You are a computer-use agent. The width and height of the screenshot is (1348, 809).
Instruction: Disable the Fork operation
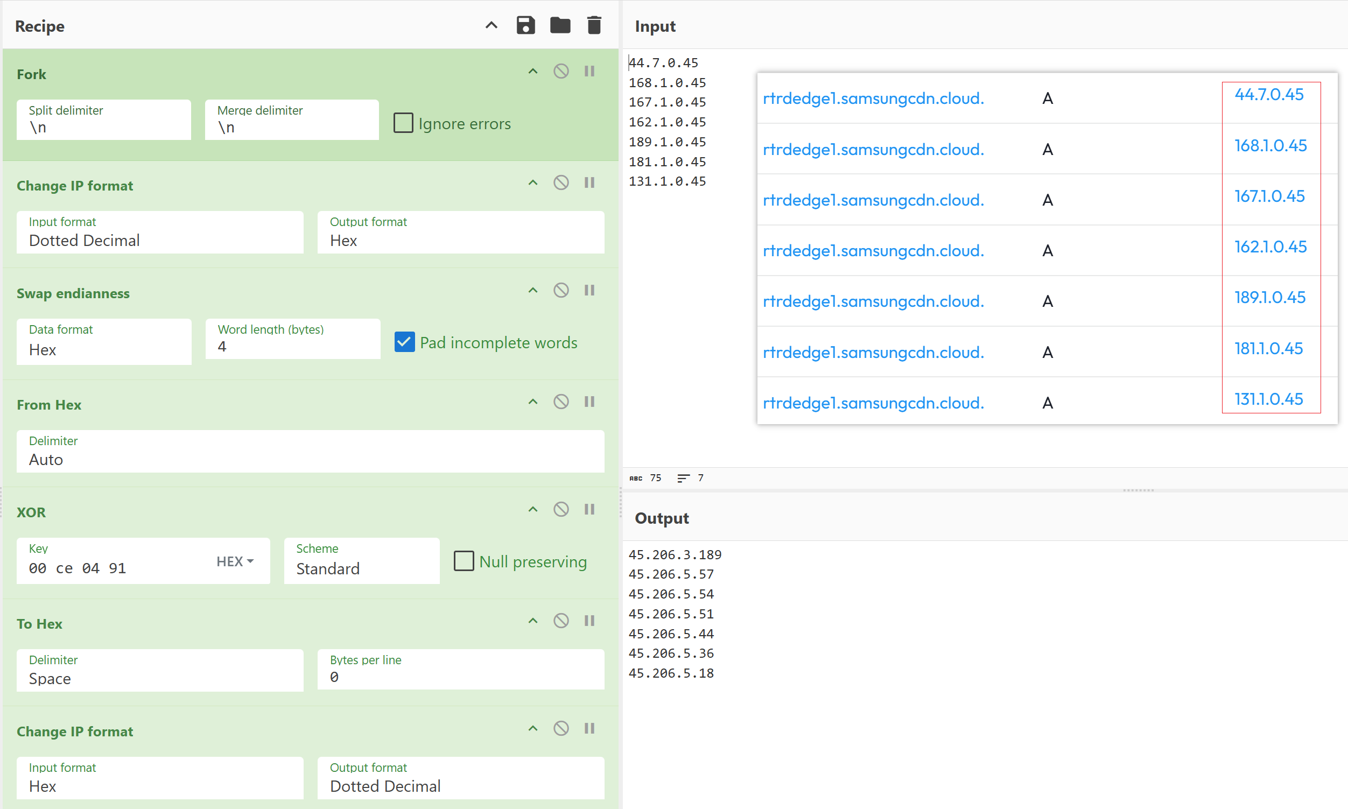tap(561, 72)
